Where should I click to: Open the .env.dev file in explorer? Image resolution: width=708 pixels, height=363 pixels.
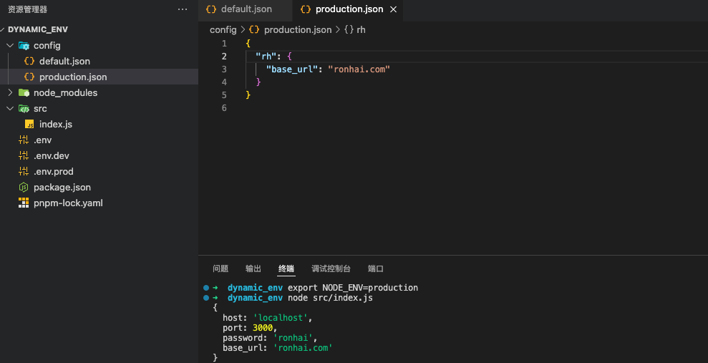[51, 155]
